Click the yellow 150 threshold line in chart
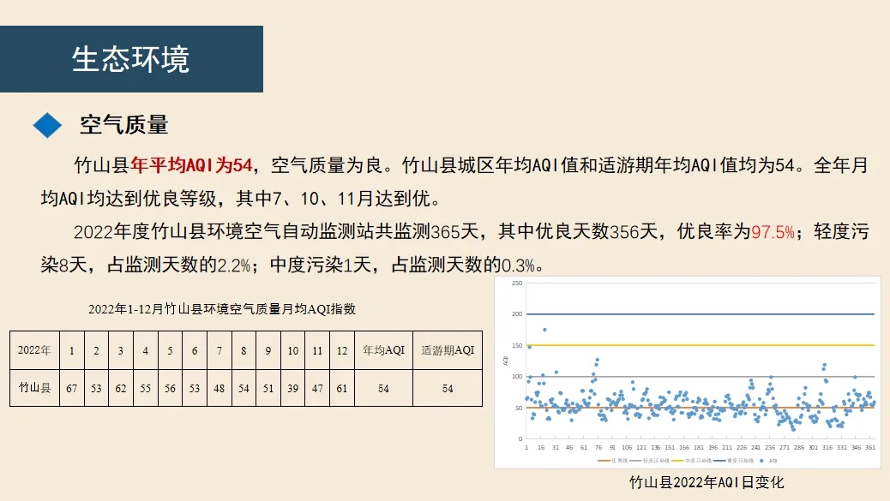The image size is (890, 501). pos(701,344)
